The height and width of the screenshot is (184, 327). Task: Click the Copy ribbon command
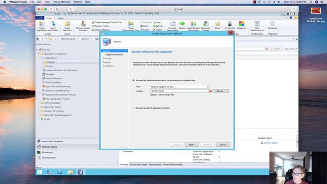pyautogui.click(x=157, y=22)
